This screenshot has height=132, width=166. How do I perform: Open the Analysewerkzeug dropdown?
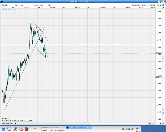tap(9, 124)
